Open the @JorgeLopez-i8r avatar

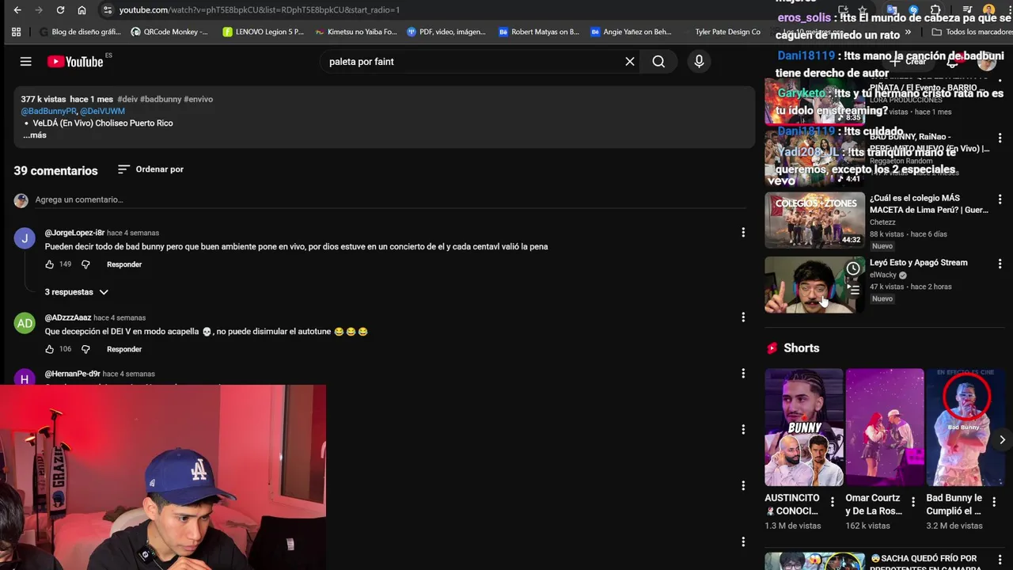[25, 238]
